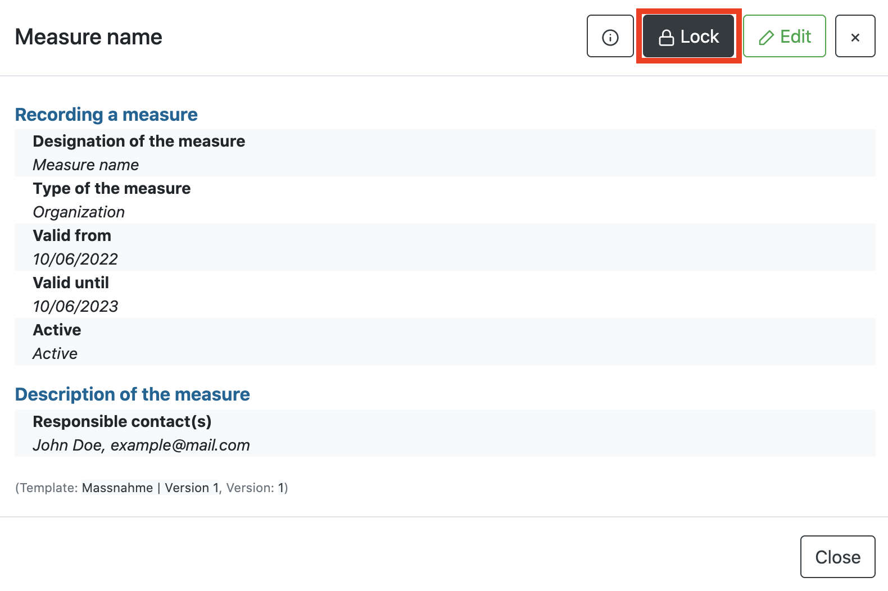
Task: Click the green Edit button
Action: [x=785, y=37]
